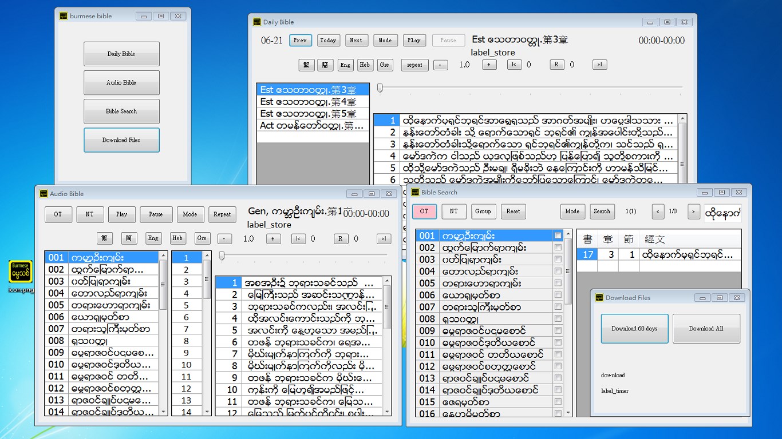Click the Today button in Daily Bible
Viewport: 782px width, 439px height.
pyautogui.click(x=328, y=41)
